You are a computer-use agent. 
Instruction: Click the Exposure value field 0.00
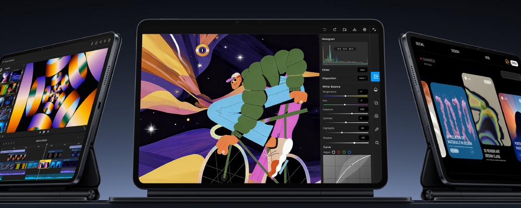pos(363,109)
